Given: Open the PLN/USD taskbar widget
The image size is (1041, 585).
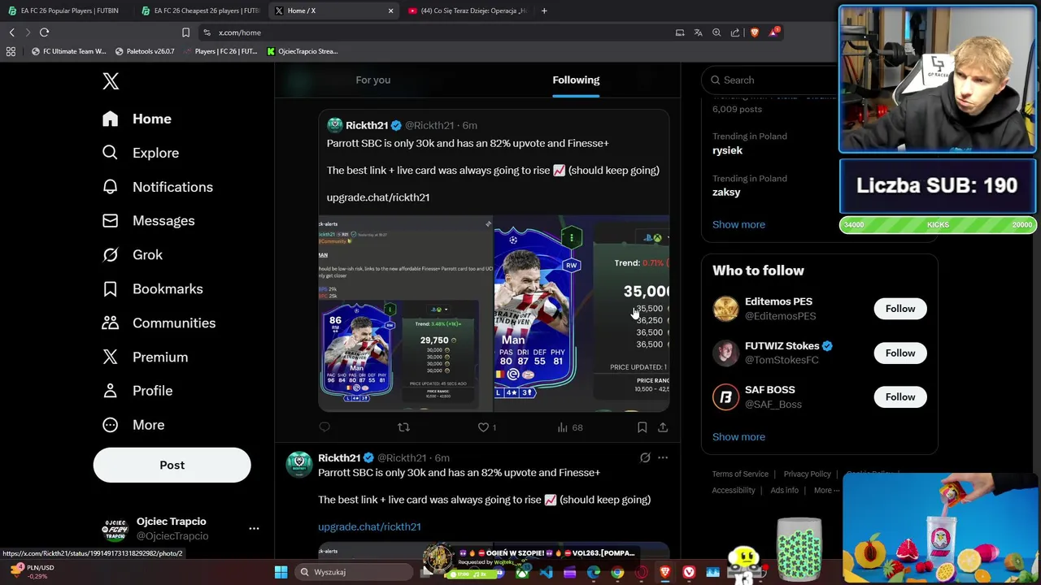Looking at the screenshot, I should (x=31, y=572).
